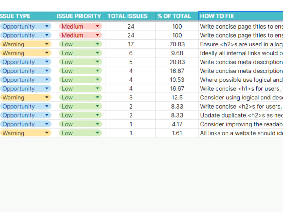Select the percent cell '12.5'

pos(177,97)
